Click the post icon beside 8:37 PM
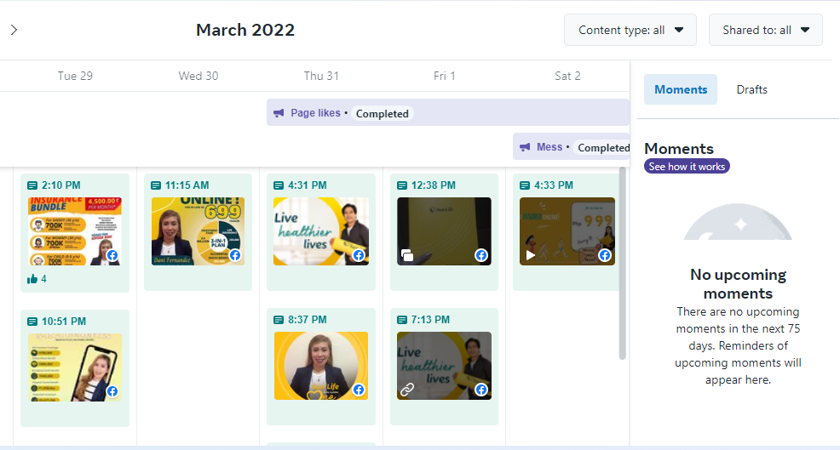Screen dimensions: 840x450 coord(279,320)
